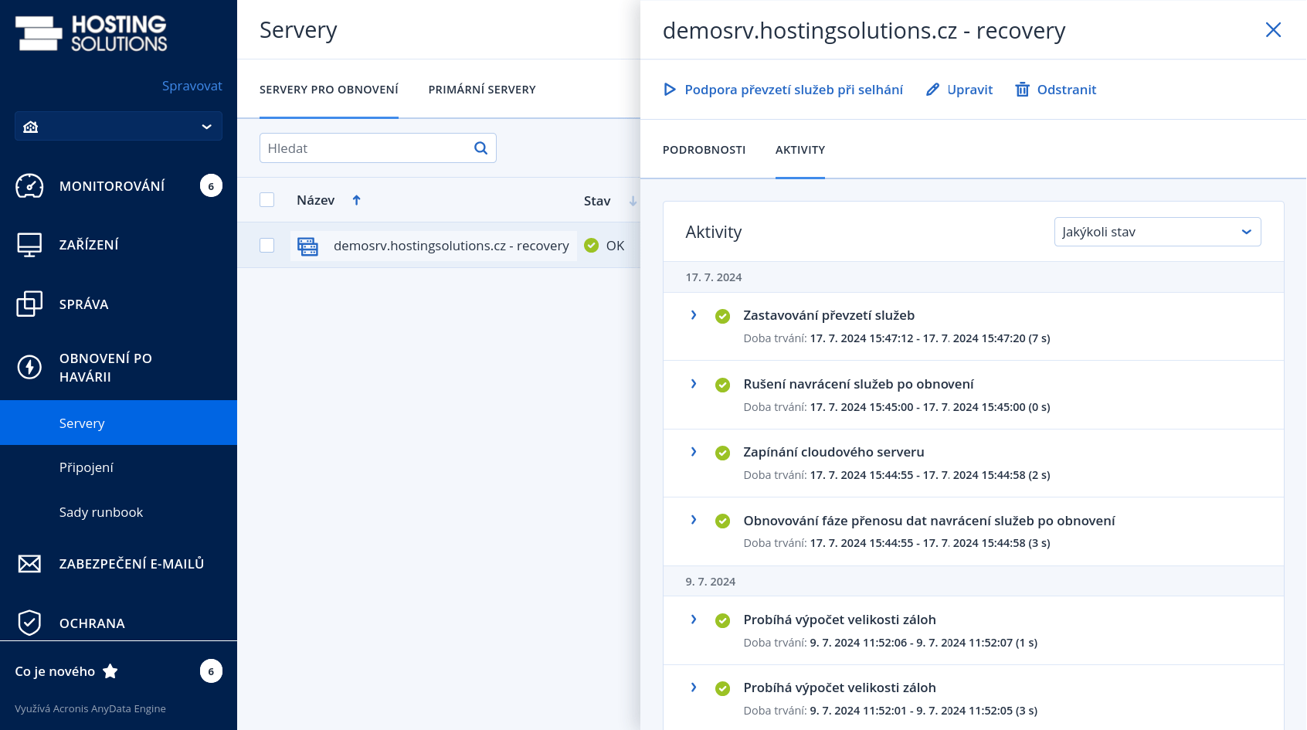
Task: Click the pencil icon for Upravit
Action: (x=933, y=90)
